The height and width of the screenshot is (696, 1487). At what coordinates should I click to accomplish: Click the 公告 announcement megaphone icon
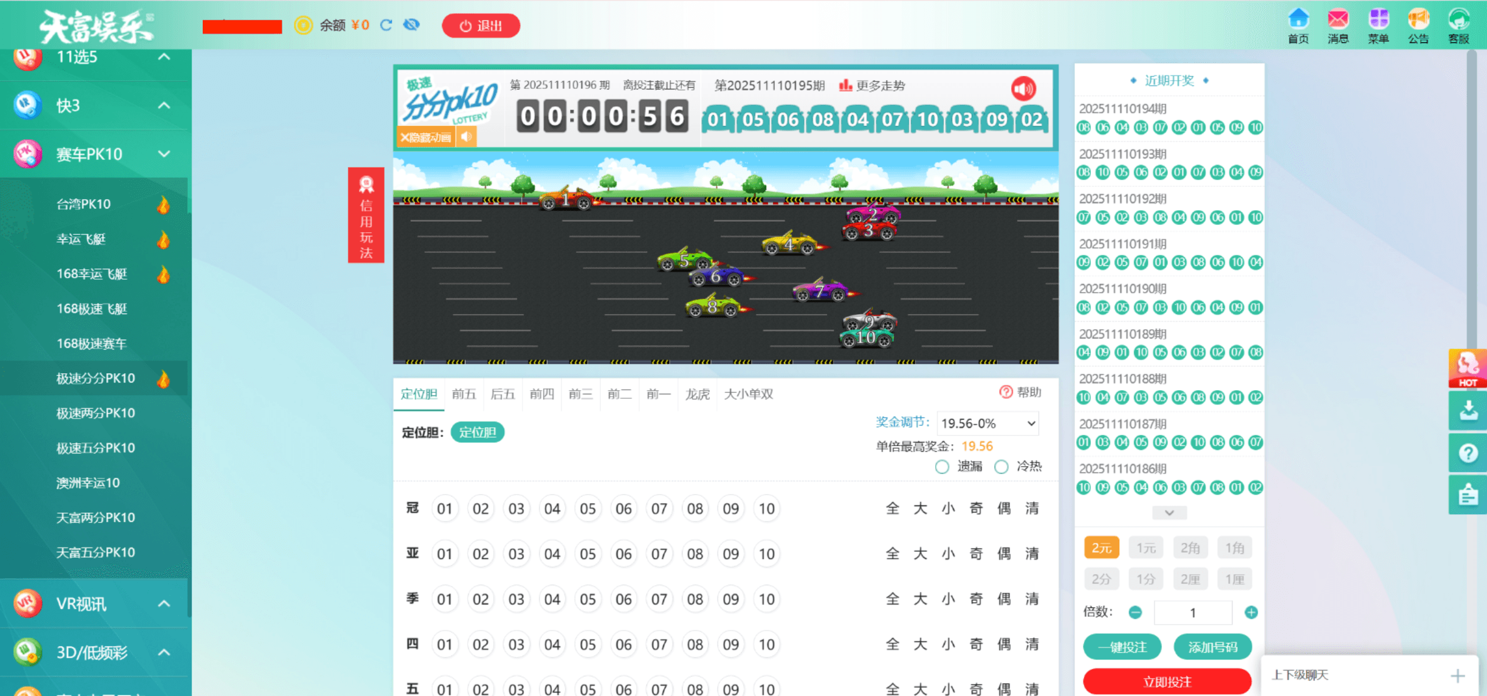click(x=1418, y=20)
